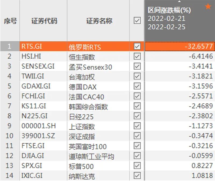Toggle the select-all checkbox in header

(137, 21)
